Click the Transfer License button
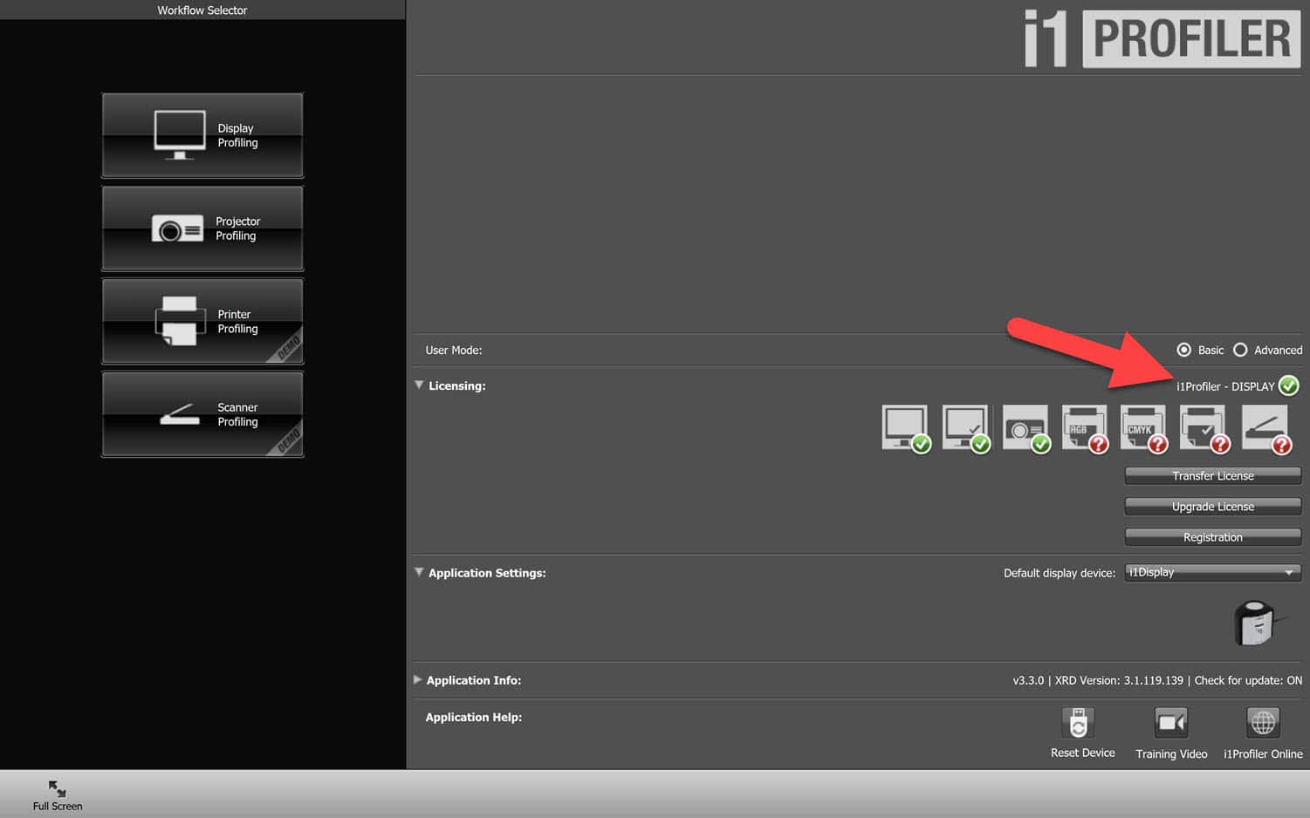Screen dimensions: 1310x818 [x=1213, y=475]
